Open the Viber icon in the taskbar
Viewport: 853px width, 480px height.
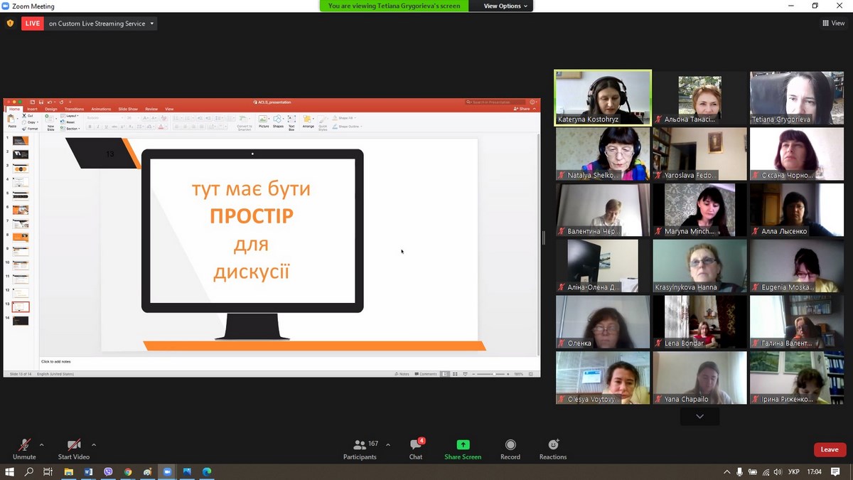click(108, 471)
